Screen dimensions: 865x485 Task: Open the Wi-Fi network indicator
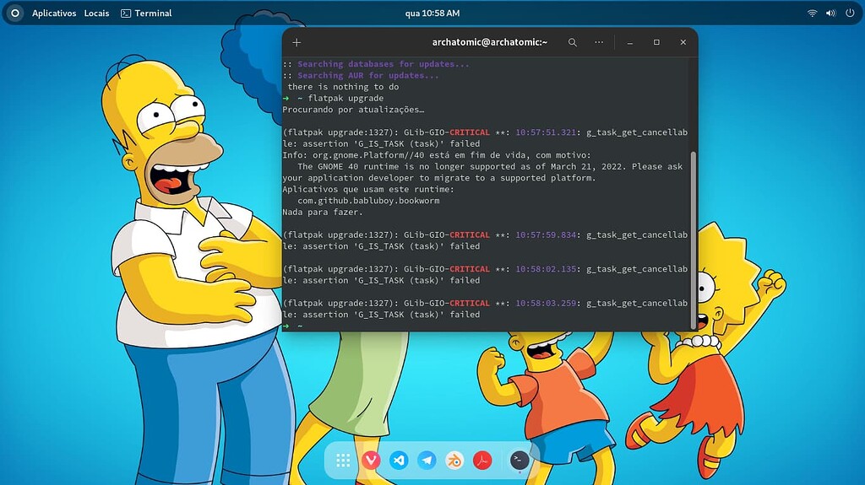pos(812,13)
